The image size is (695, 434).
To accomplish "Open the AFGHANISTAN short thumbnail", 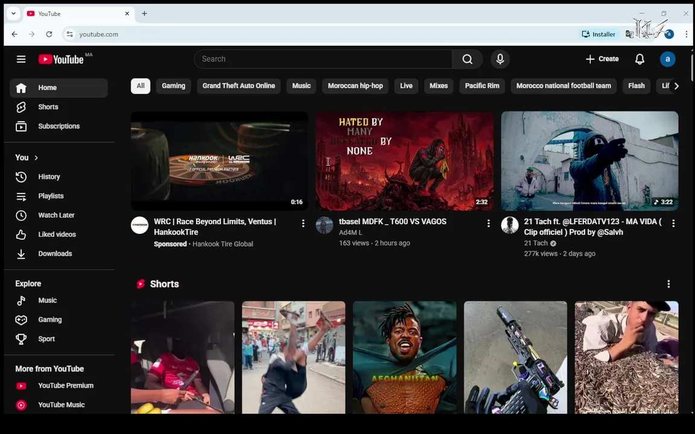I will [x=404, y=357].
